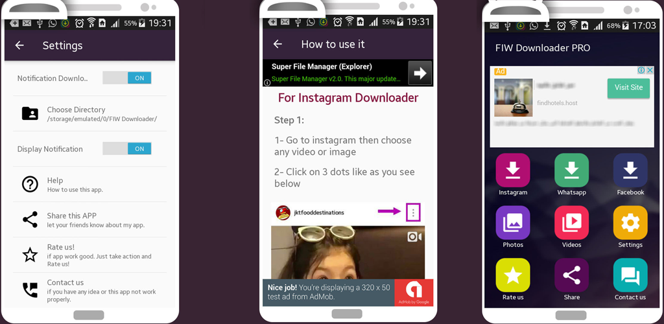Tap the info icon on Super File Manager ad
Screen dimensions: 664x324
tap(267, 84)
